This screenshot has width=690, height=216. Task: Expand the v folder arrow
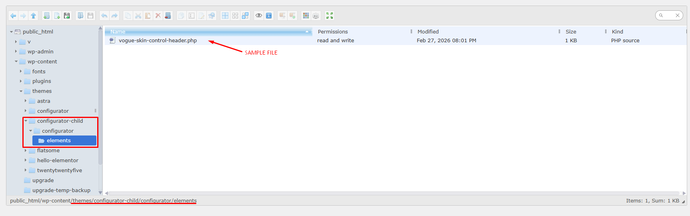coord(16,41)
